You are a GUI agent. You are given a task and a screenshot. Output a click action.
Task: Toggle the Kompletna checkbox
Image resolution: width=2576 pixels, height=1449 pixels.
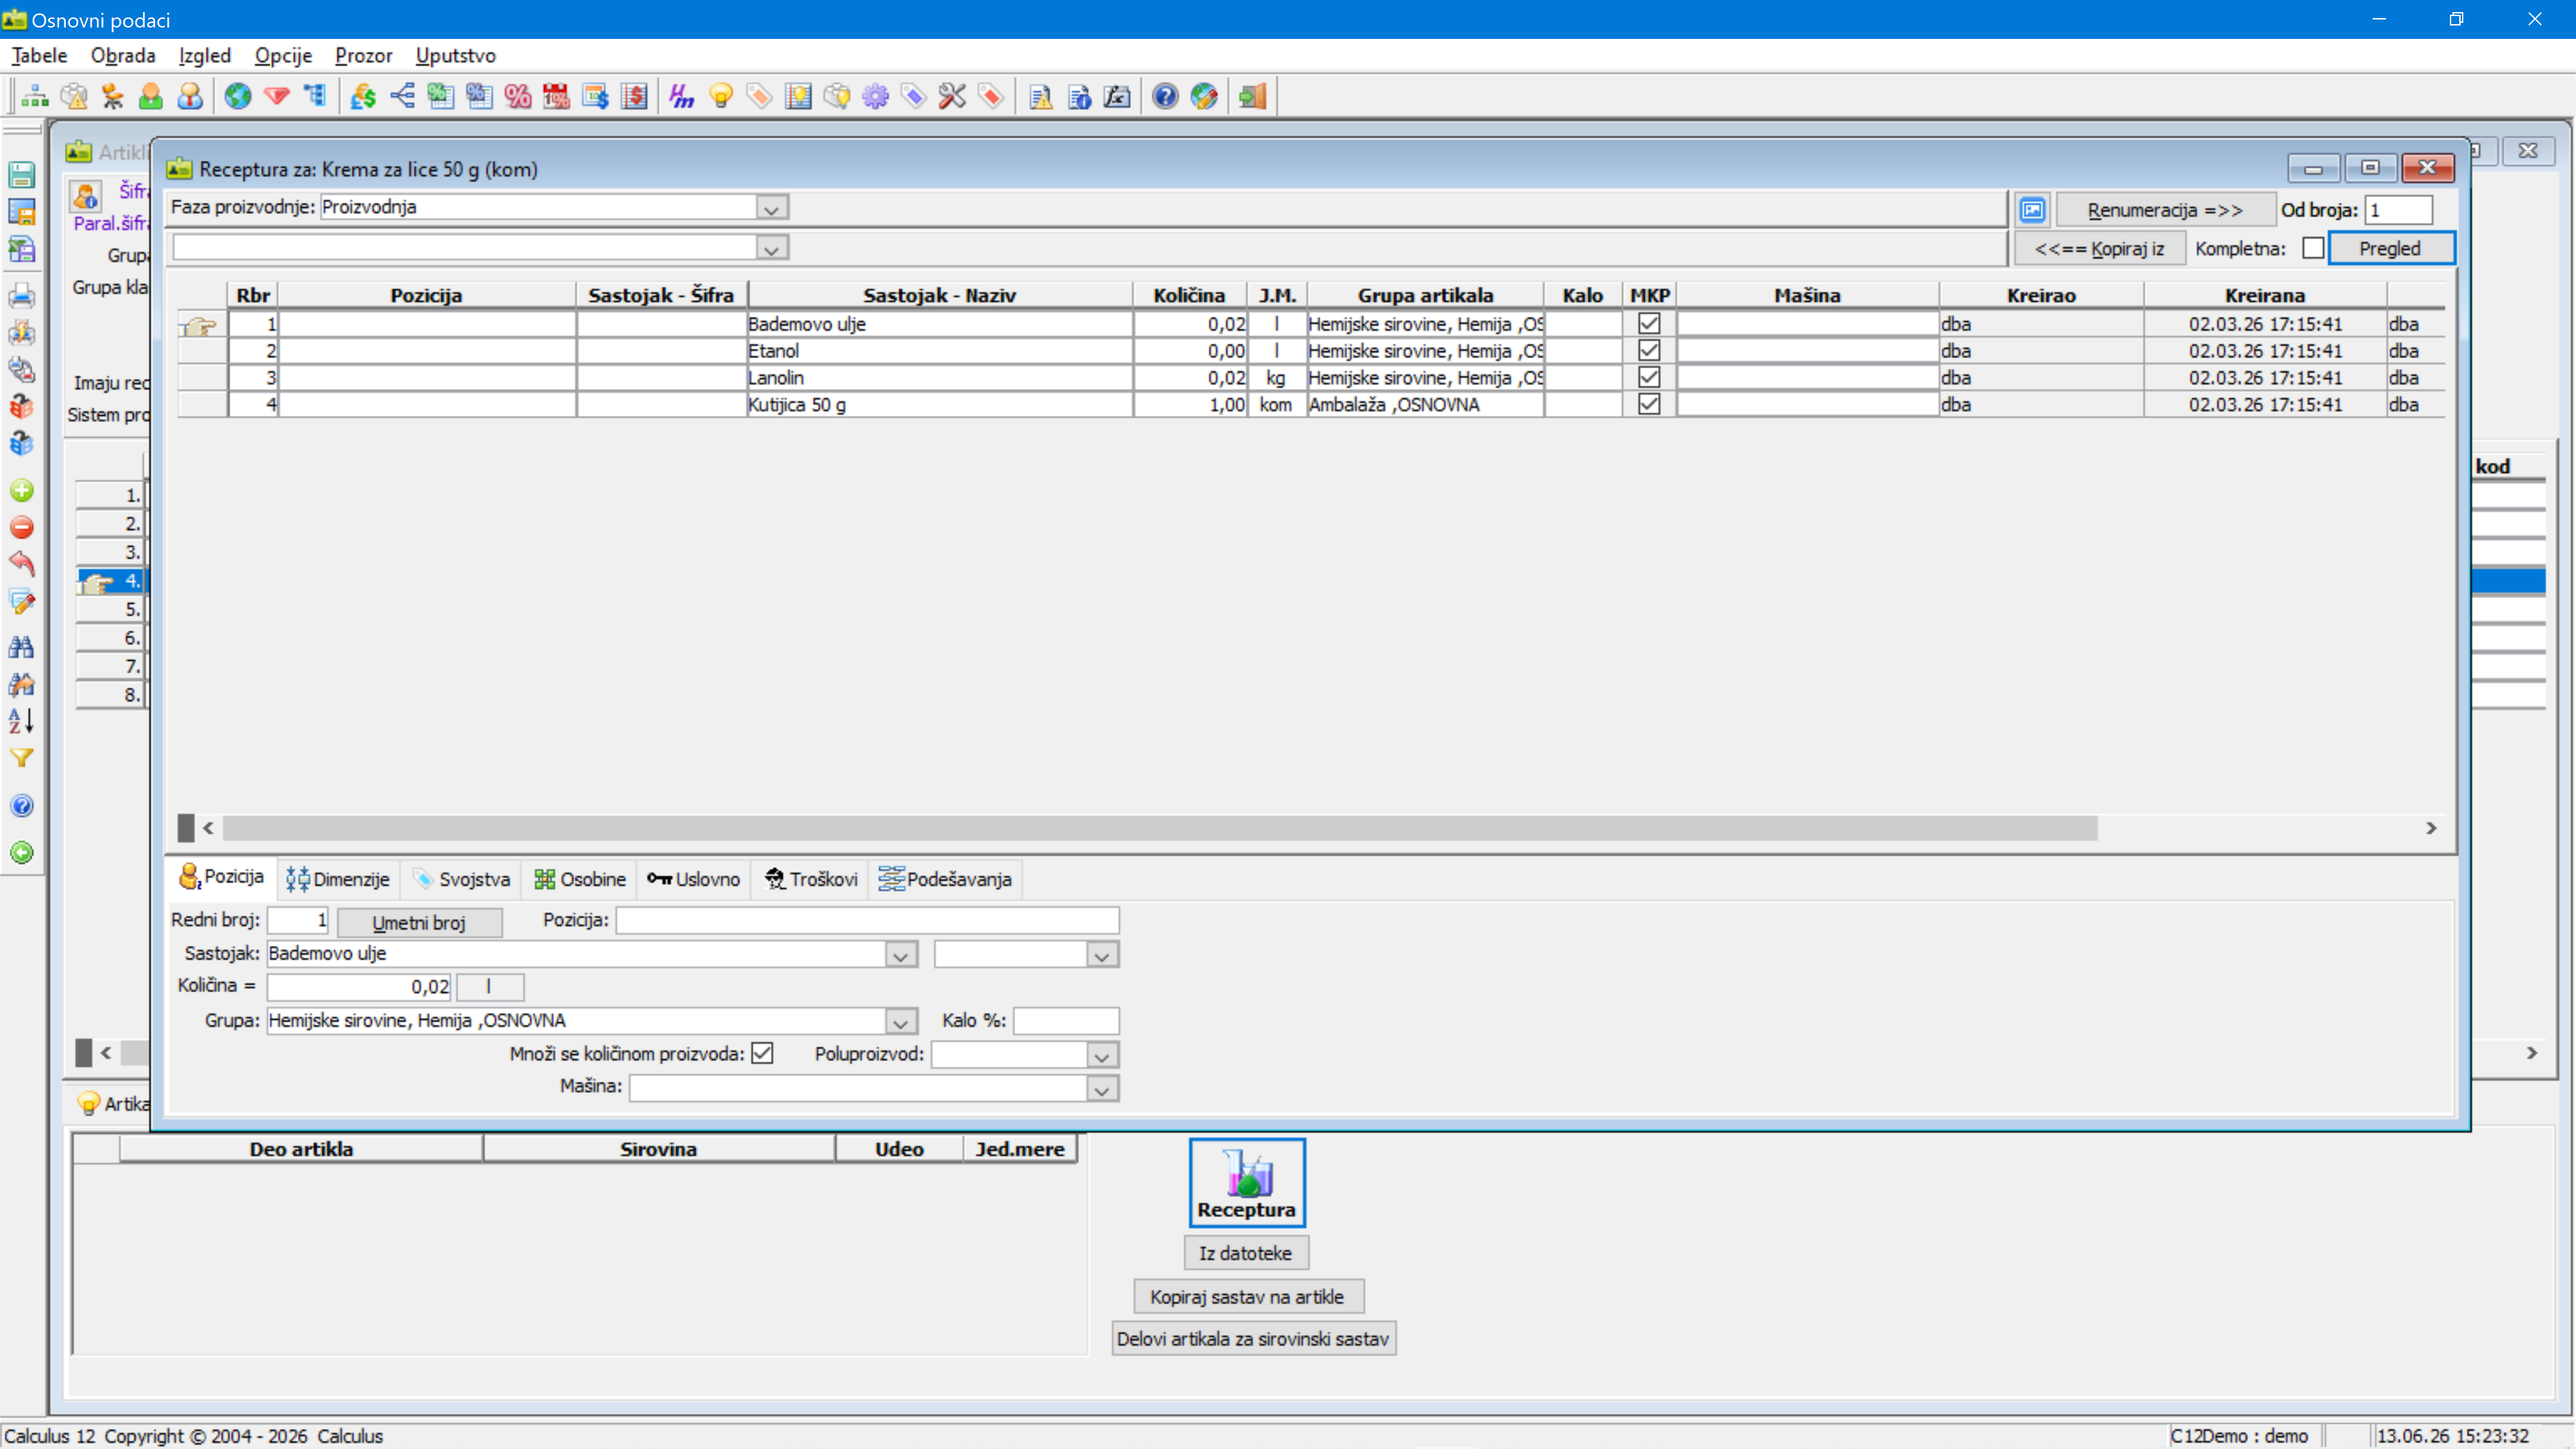(2312, 248)
